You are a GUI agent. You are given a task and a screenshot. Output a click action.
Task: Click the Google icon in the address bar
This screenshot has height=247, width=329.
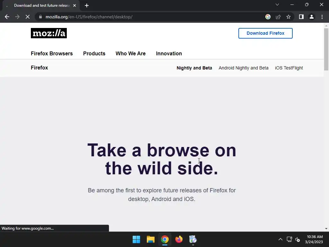[x=268, y=17]
